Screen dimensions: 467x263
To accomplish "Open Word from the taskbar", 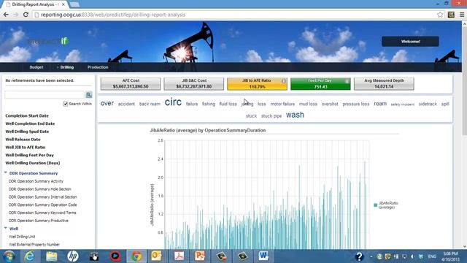I will click(x=263, y=256).
